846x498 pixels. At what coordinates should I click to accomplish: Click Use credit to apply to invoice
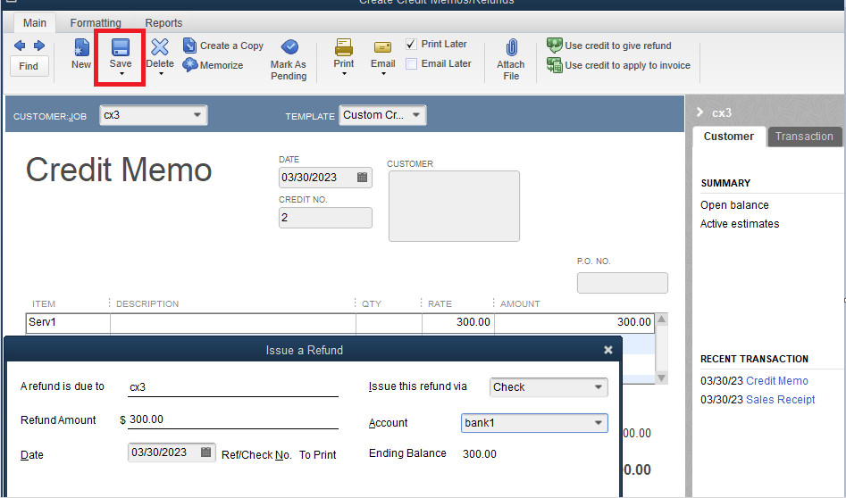coord(618,65)
